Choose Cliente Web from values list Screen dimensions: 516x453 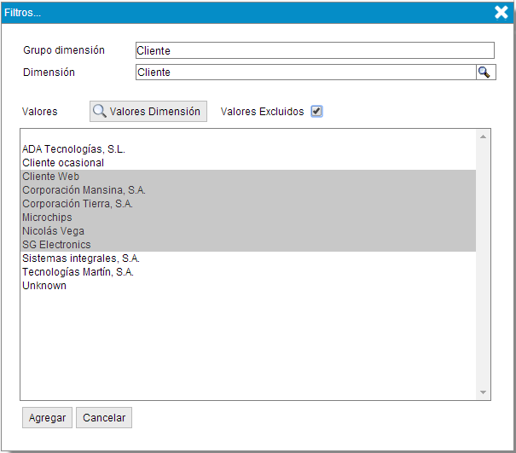[x=50, y=177]
